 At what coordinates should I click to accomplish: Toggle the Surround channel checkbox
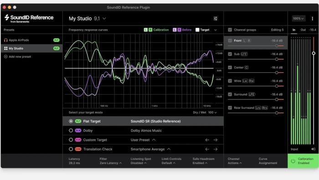tap(230, 94)
